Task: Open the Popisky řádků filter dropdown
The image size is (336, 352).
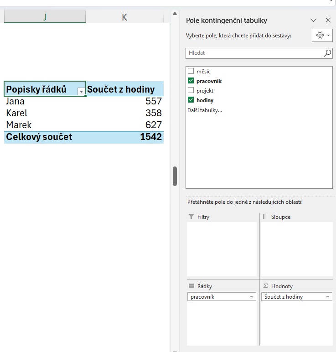Action: (x=81, y=91)
